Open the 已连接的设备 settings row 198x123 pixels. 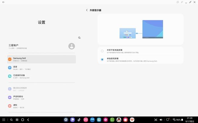[41, 76]
